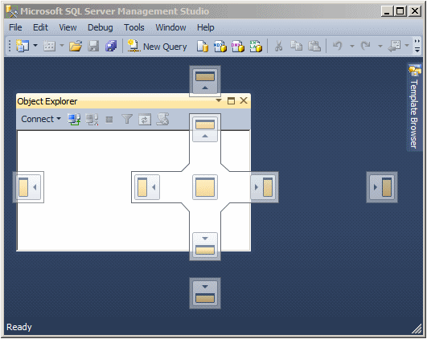This screenshot has width=427, height=339.
Task: Open Object Explorer window position dropdown
Action: coord(219,100)
